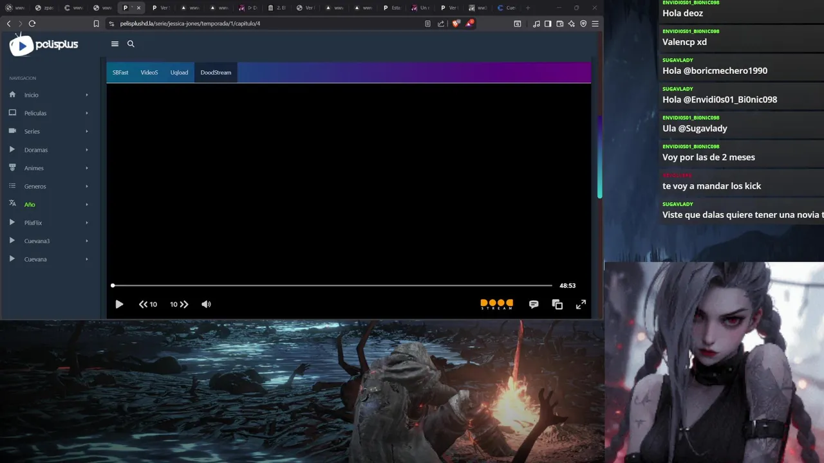The image size is (824, 463).
Task: Open the tab search toolbar icon
Action: [x=517, y=23]
